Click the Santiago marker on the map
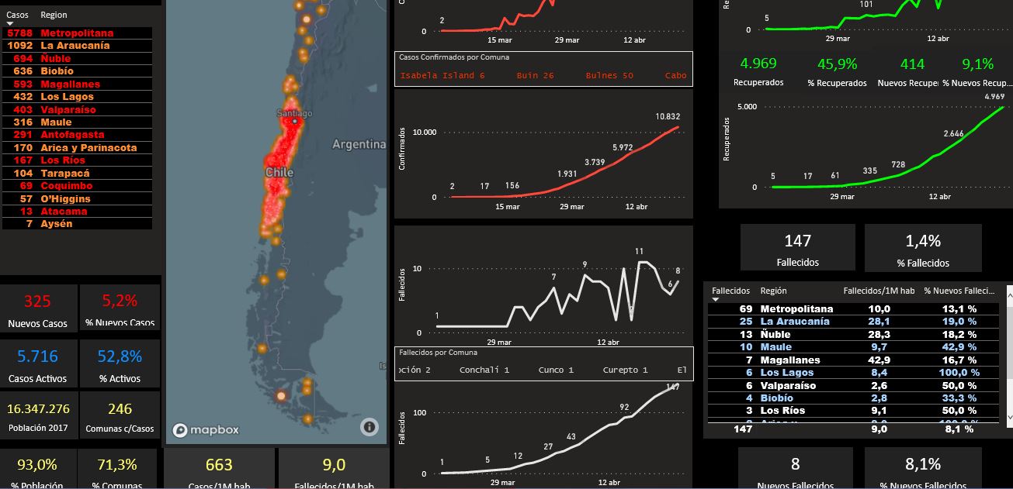Screen dimensions: 1013x489 click(294, 122)
